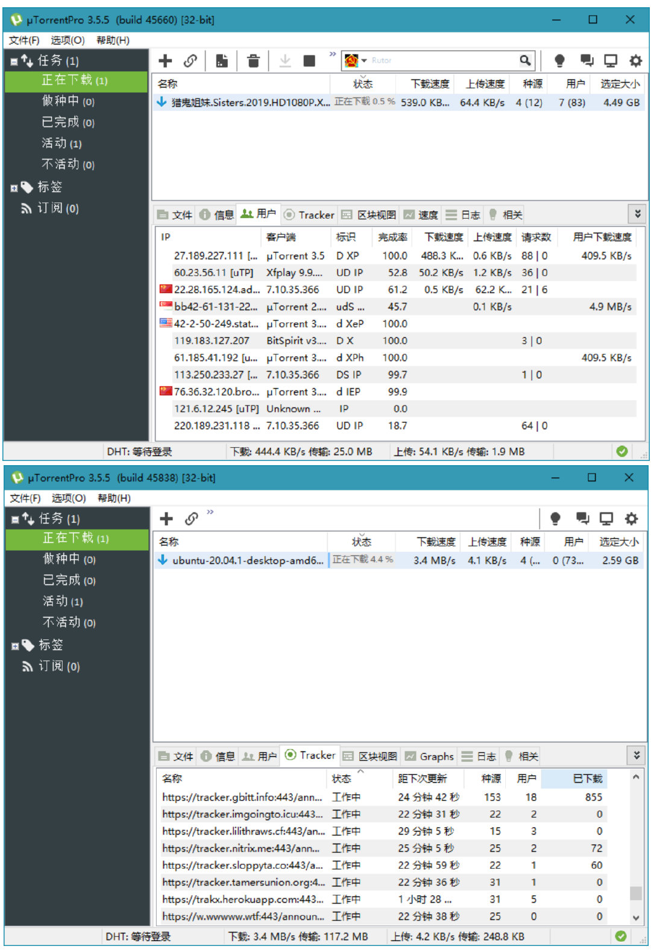
Task: Click the lightbulb icon in build 45838 toolbar
Action: point(555,519)
